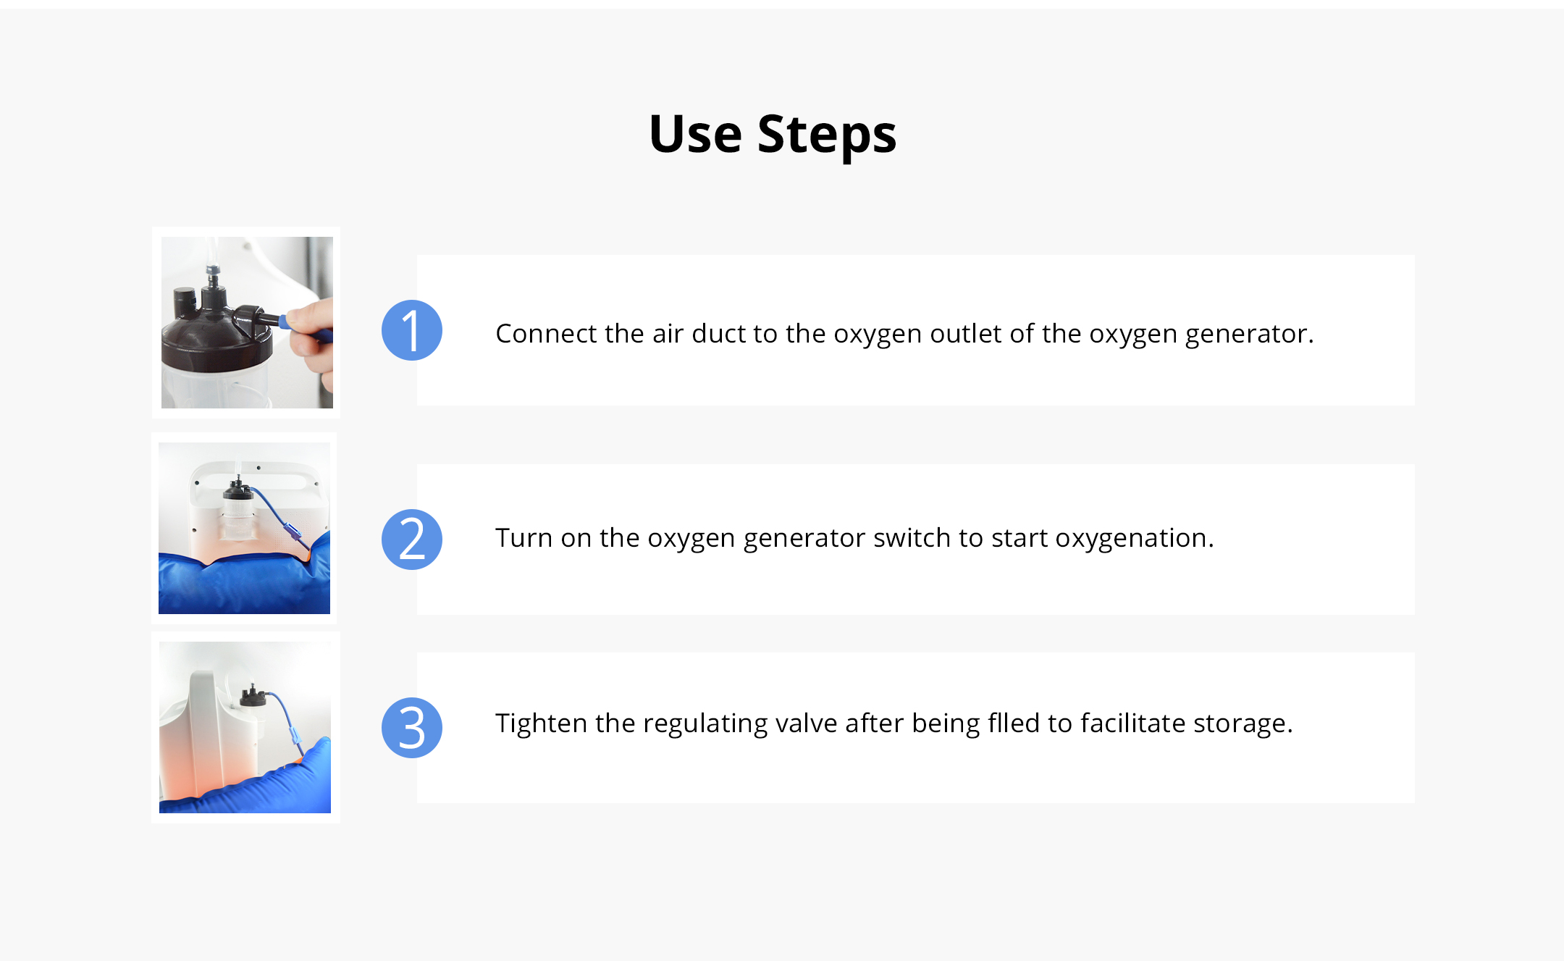This screenshot has width=1564, height=961.
Task: Open the step 3 regulating valve photo
Action: [x=245, y=727]
